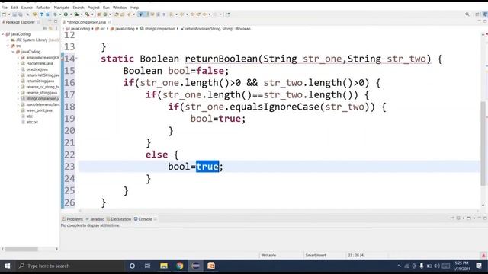Screen dimensions: 488x274
Task: Open Task View on the taskbar
Action: point(147,266)
